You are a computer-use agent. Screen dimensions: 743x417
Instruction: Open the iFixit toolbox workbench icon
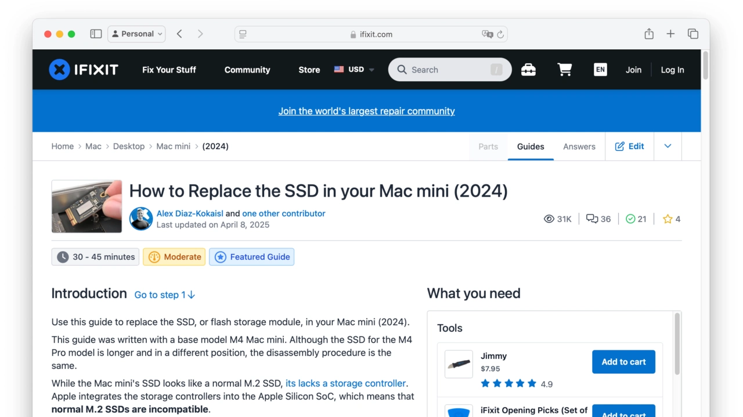click(x=528, y=70)
